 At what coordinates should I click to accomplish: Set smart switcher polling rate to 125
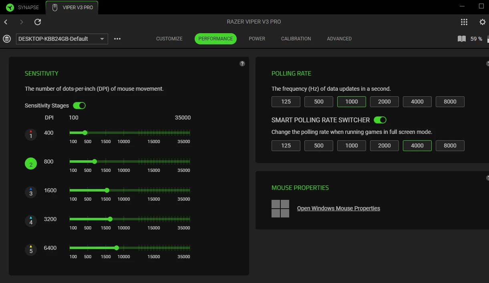[x=286, y=145]
